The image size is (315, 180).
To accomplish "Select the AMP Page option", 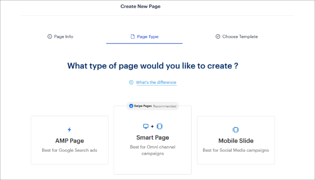I will pyautogui.click(x=69, y=140).
